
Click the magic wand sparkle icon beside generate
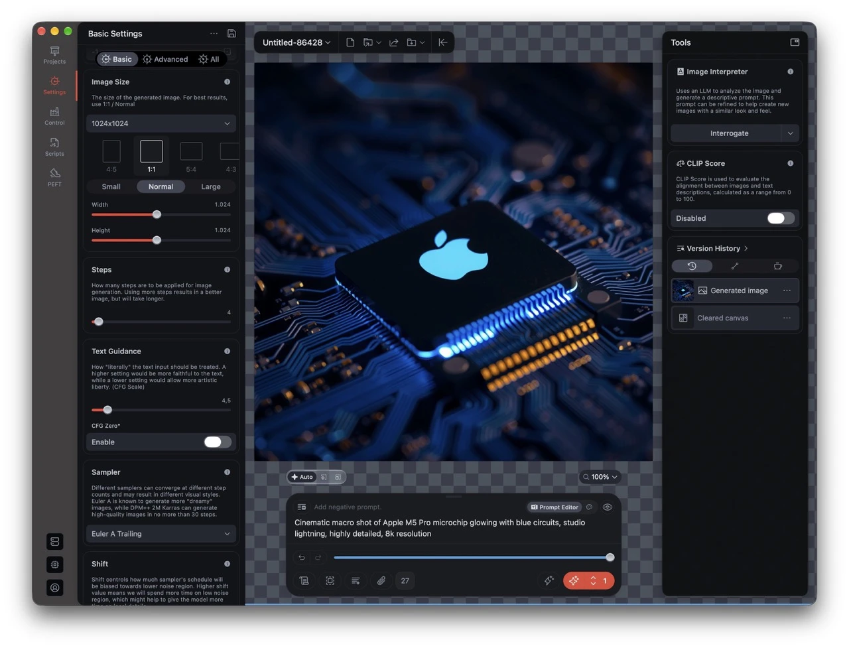(549, 581)
